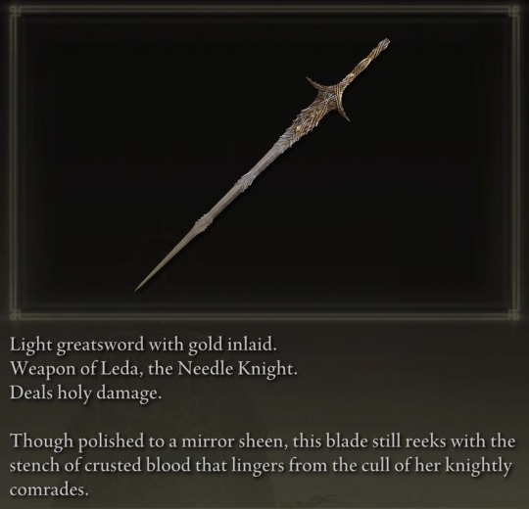Click the line "Light greatsword with gold inlaid."

click(143, 346)
